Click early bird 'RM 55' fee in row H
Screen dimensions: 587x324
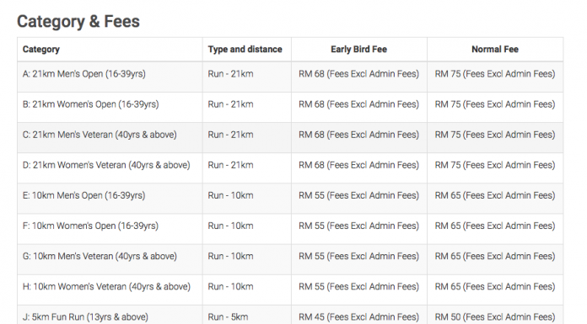pyautogui.click(x=311, y=287)
